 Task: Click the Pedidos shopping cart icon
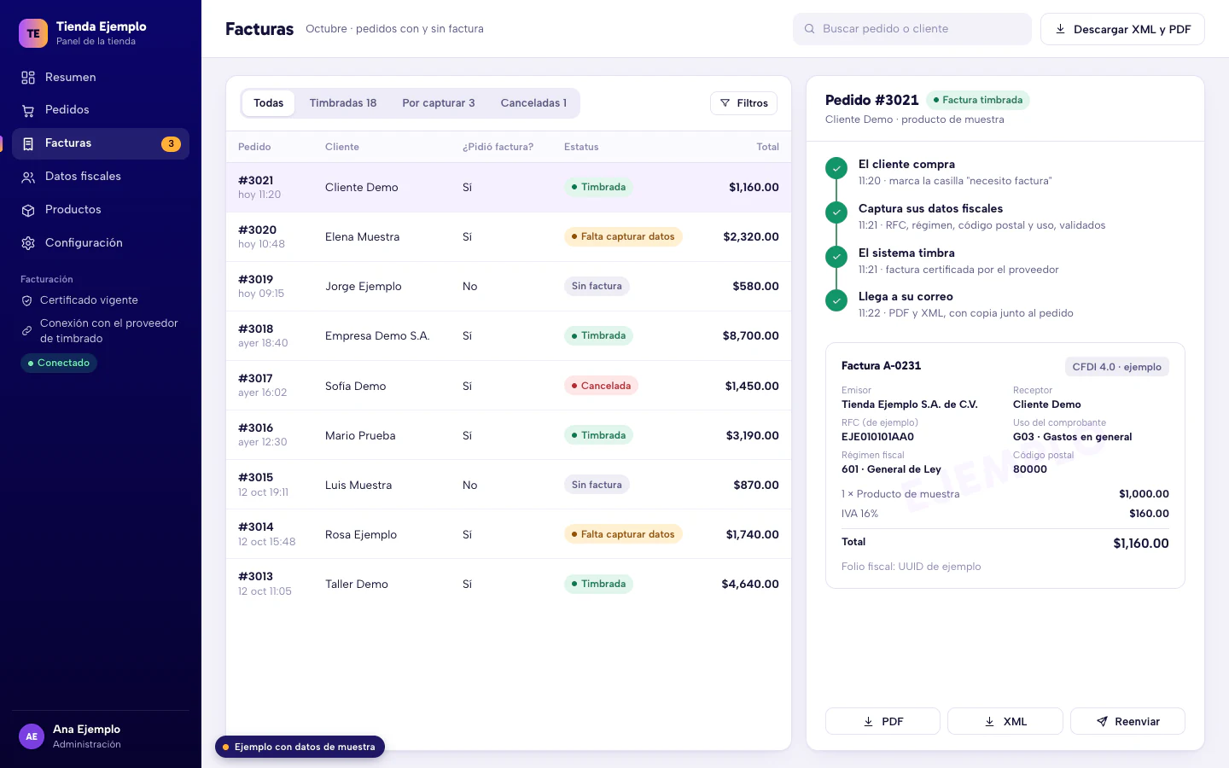point(28,110)
